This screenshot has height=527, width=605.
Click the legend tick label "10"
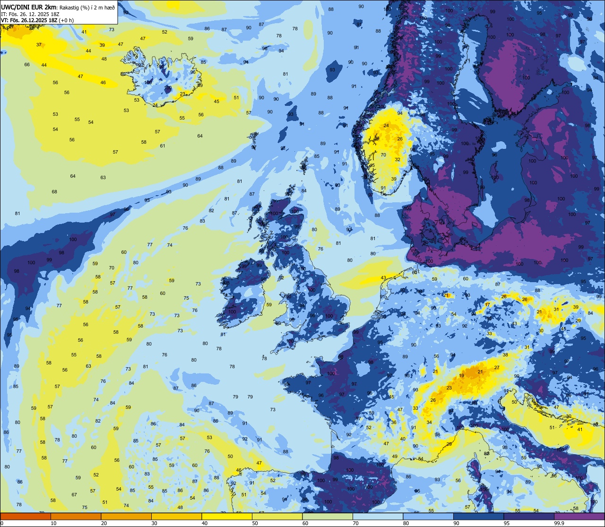pyautogui.click(x=53, y=523)
